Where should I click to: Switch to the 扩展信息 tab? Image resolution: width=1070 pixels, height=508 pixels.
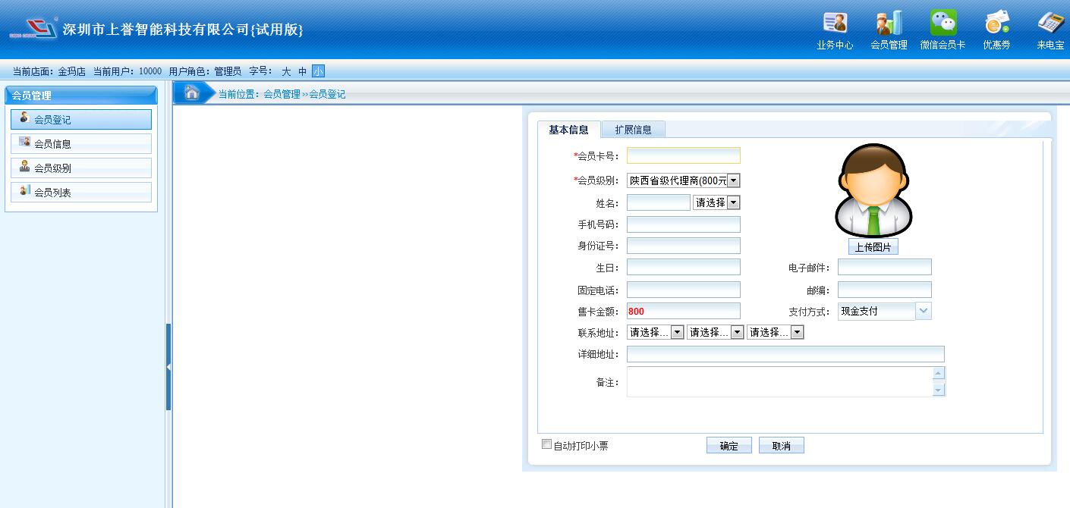(633, 130)
